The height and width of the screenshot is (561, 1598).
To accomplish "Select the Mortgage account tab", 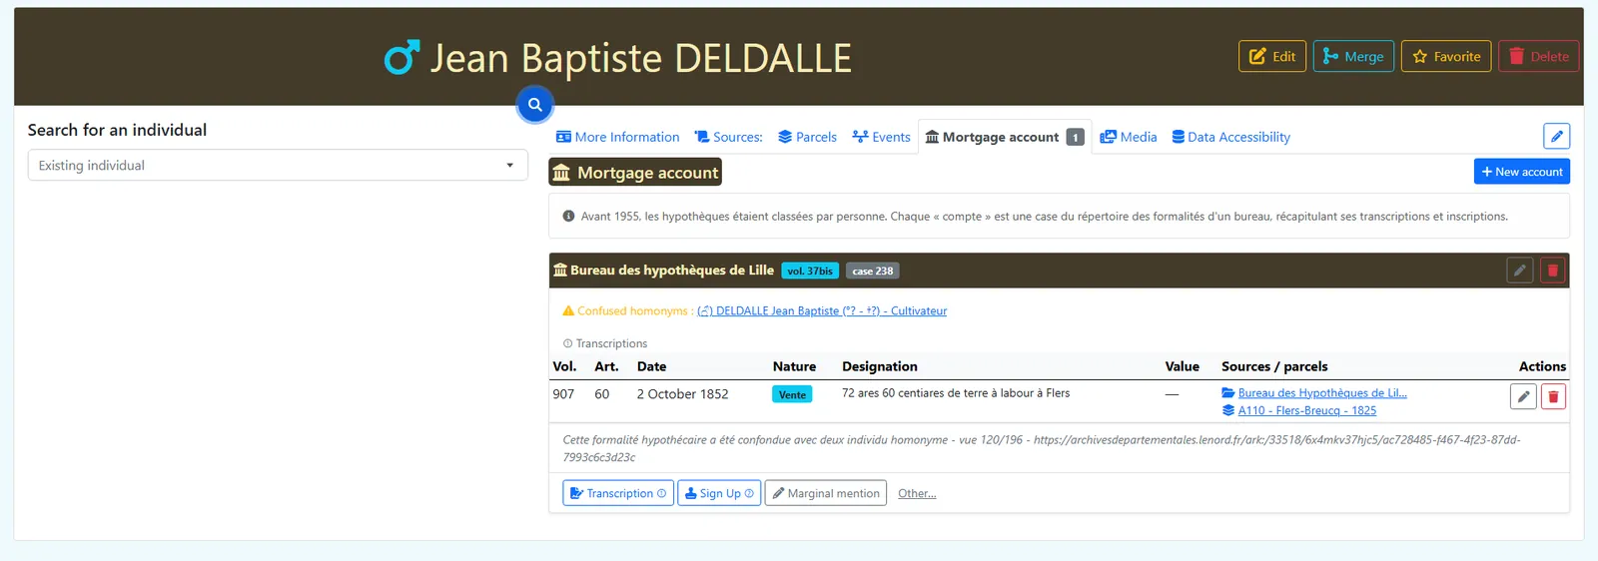I will pyautogui.click(x=1004, y=137).
